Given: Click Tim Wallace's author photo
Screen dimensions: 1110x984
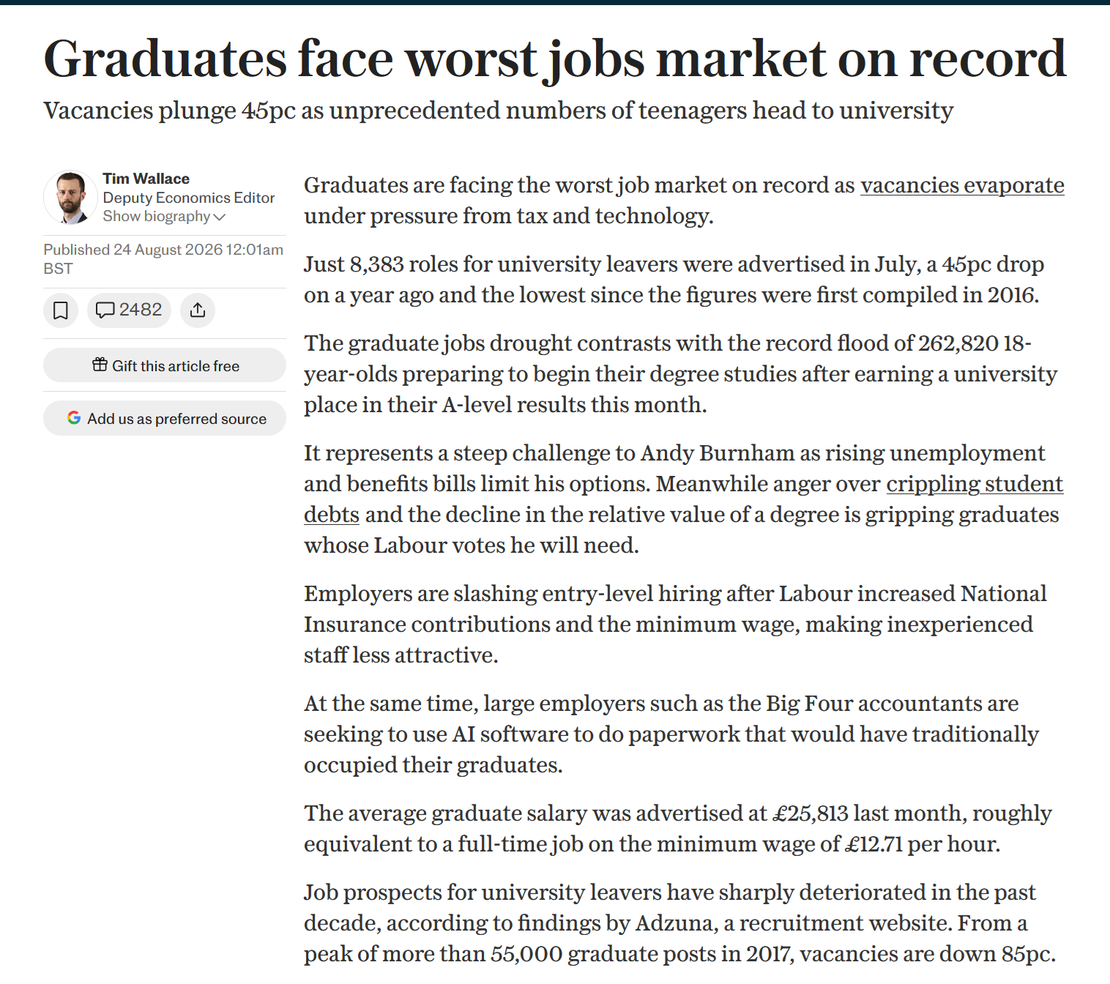Looking at the screenshot, I should coord(70,197).
